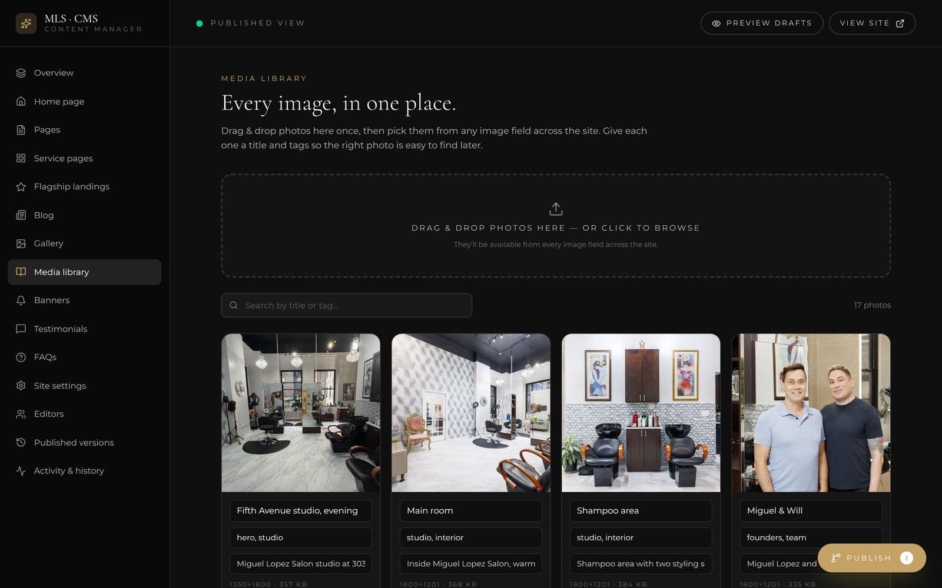Image resolution: width=942 pixels, height=588 pixels.
Task: Edit 'Miguel Lopez Salon studio at 303' description
Action: (x=301, y=563)
